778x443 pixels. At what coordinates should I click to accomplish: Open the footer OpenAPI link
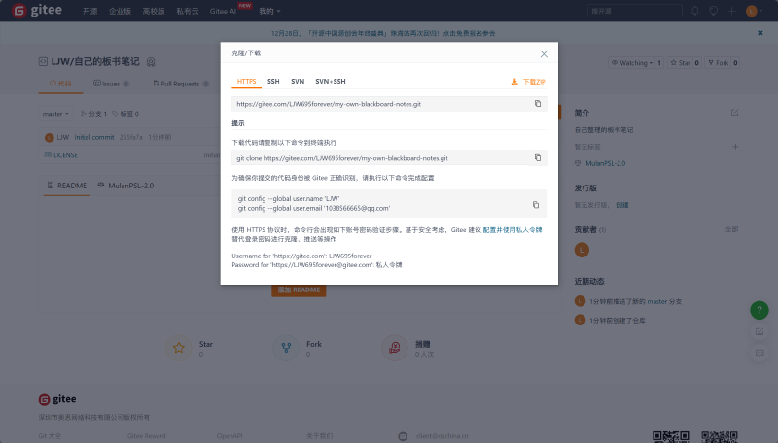pos(230,436)
